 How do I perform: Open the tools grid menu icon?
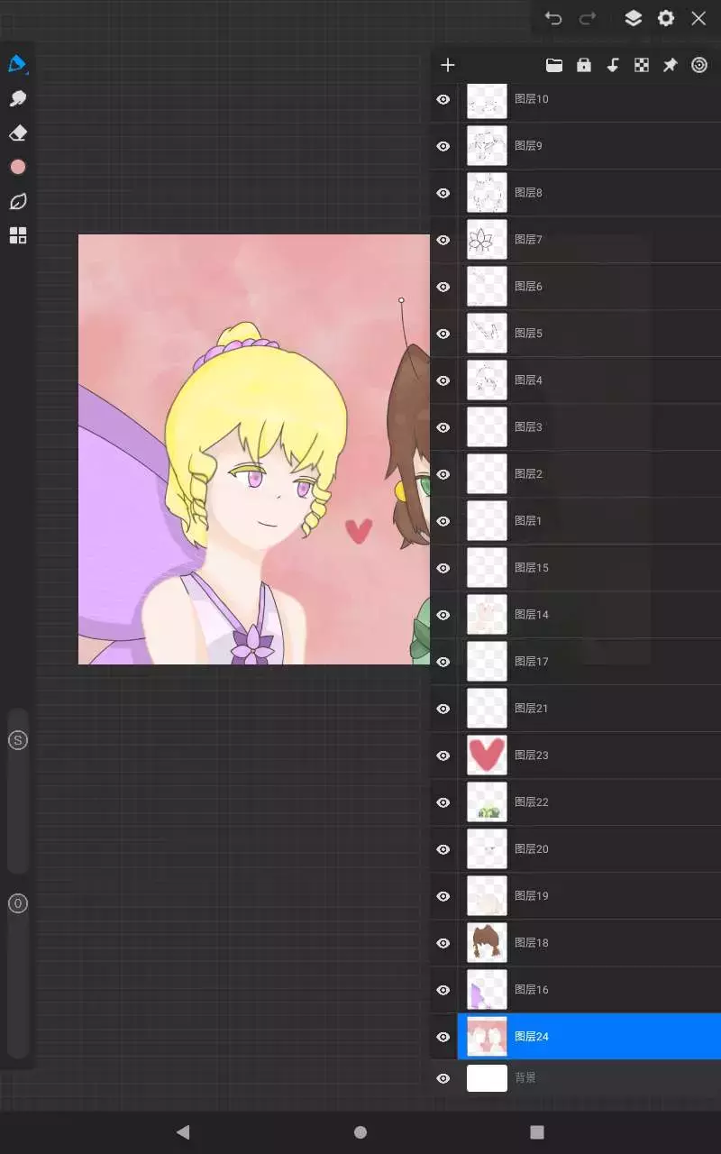pyautogui.click(x=17, y=235)
